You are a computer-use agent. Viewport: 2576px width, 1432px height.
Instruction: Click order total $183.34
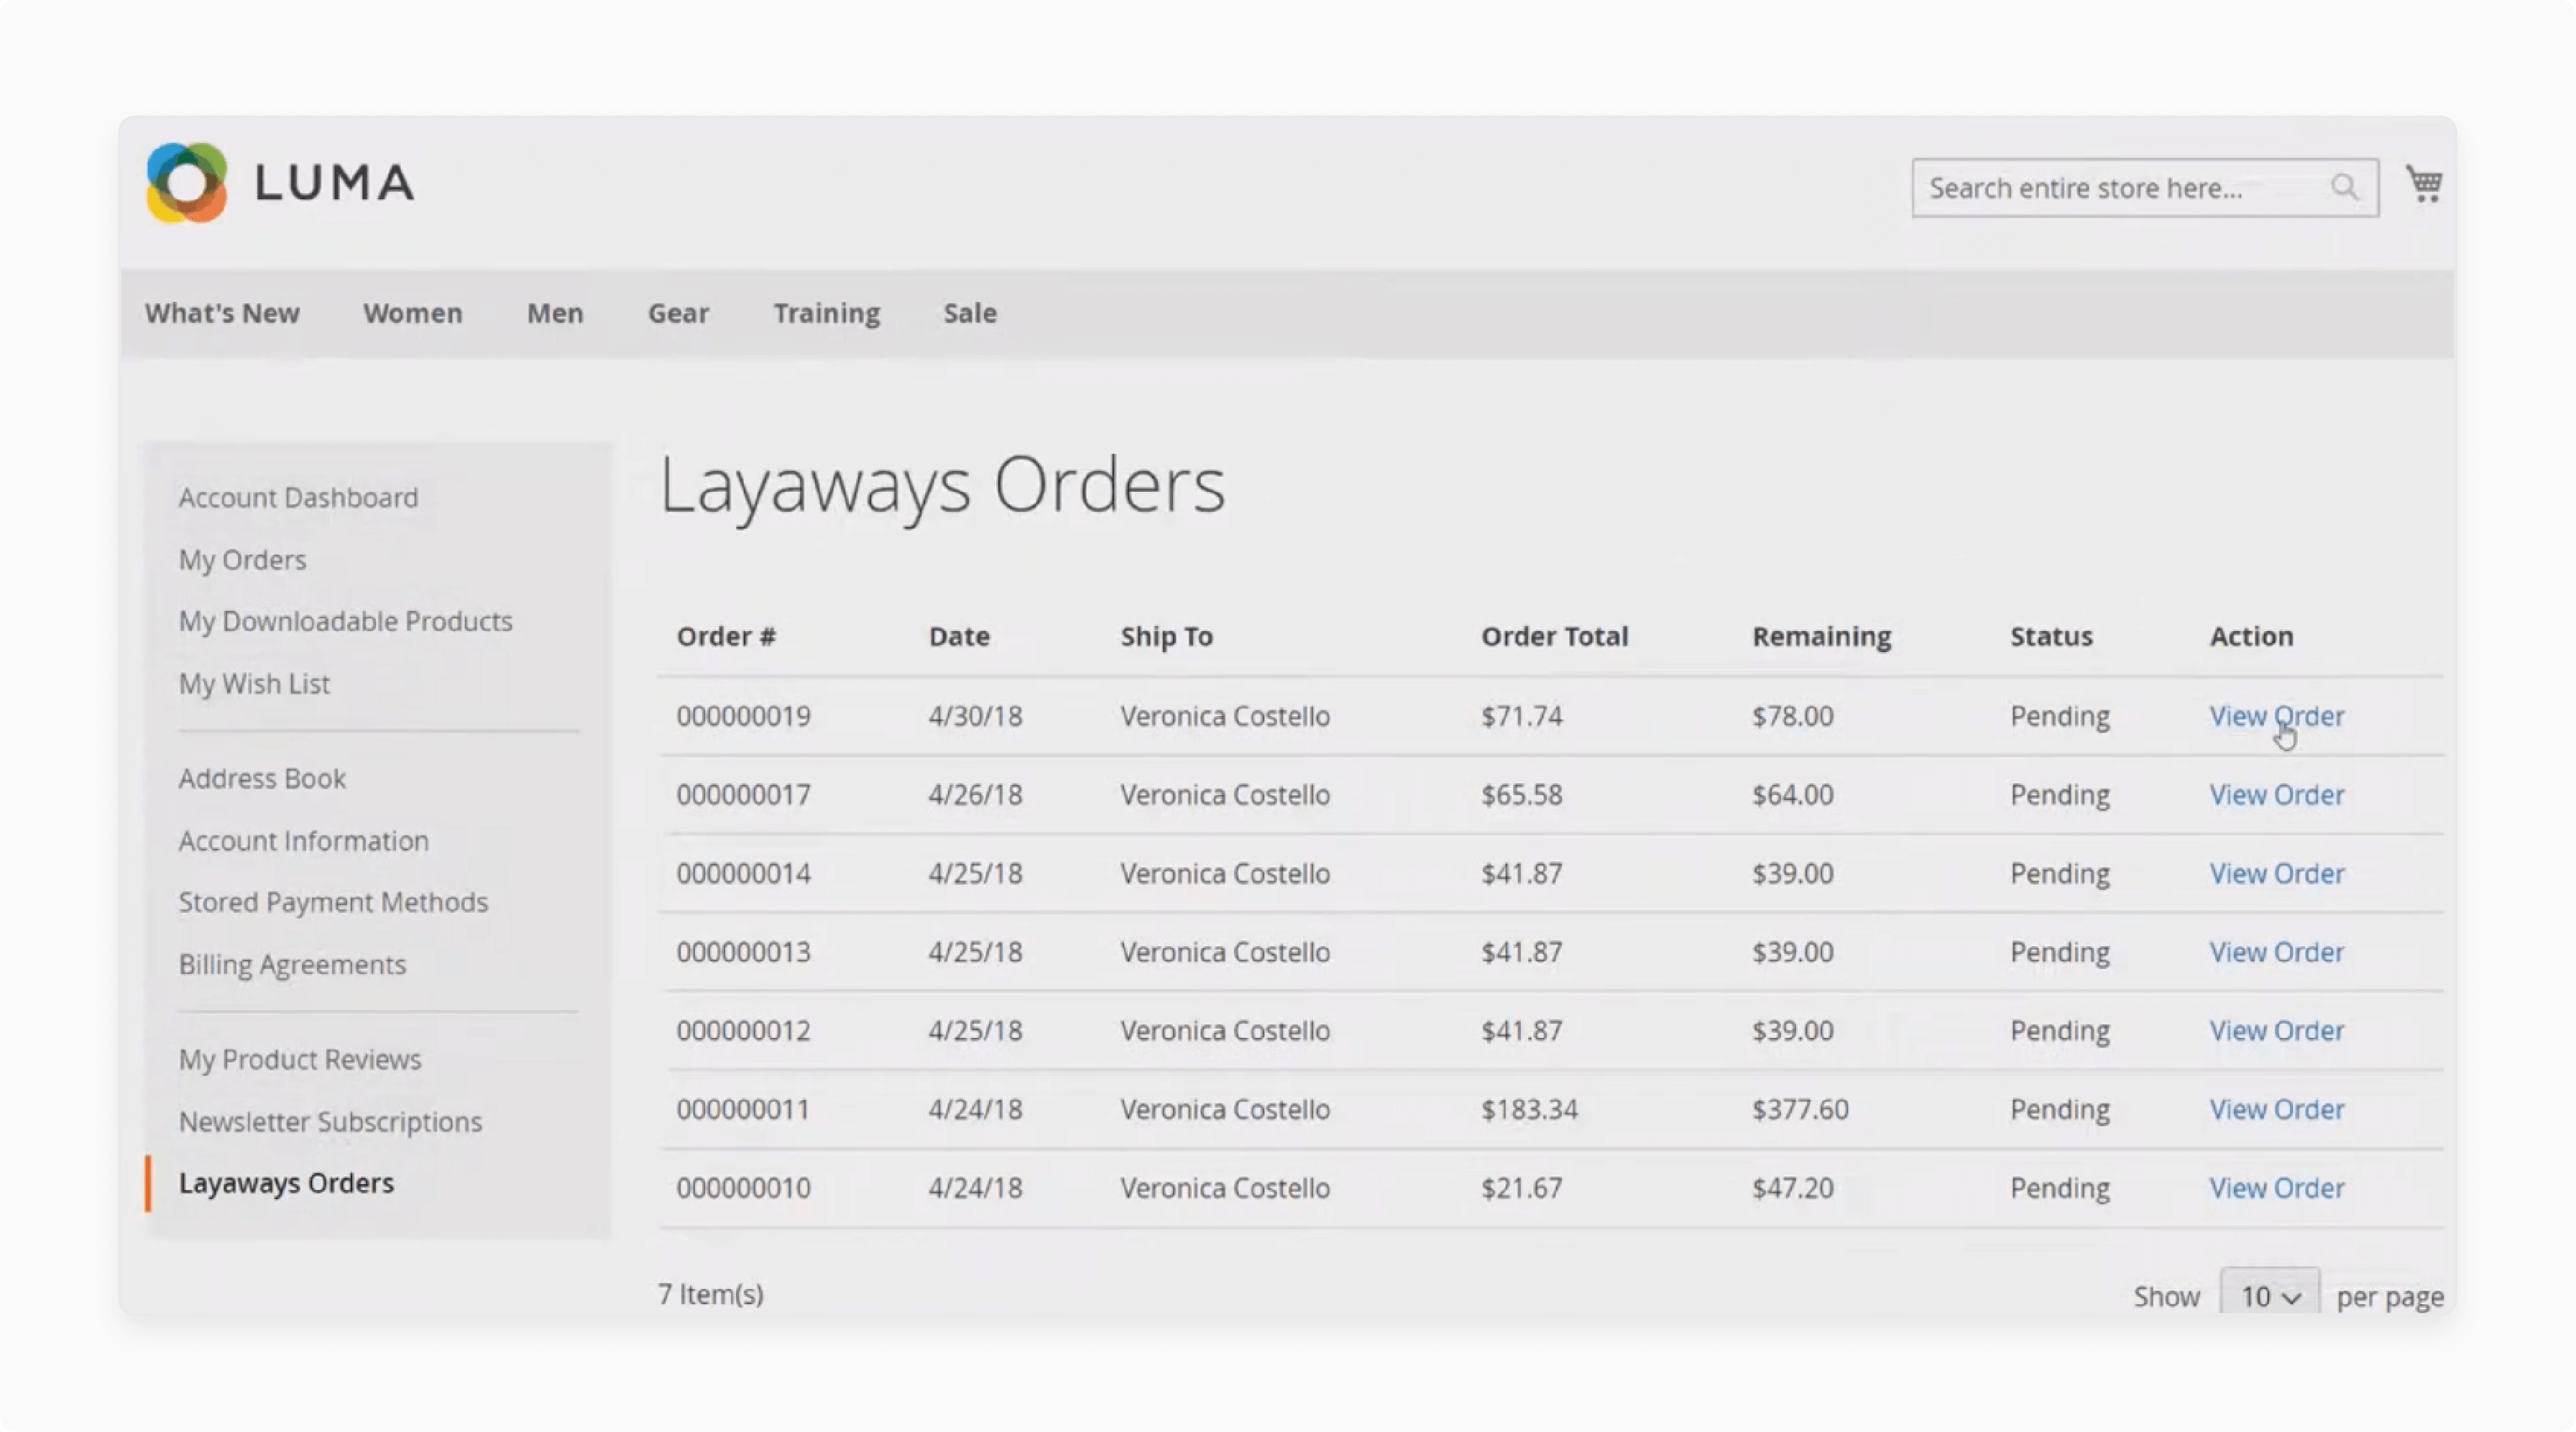(1529, 1110)
